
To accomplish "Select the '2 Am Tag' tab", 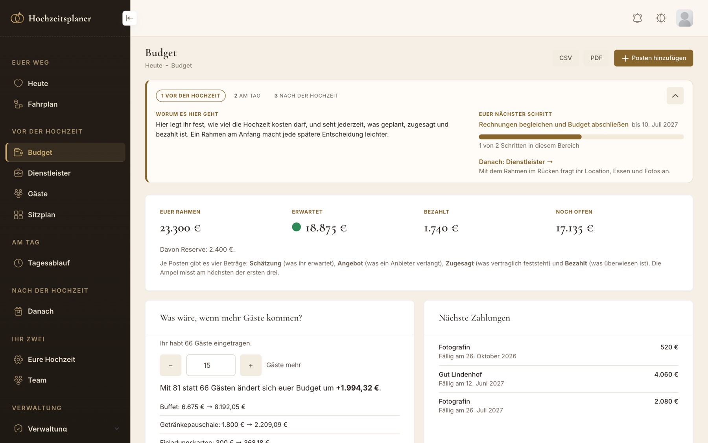I will pos(247,96).
